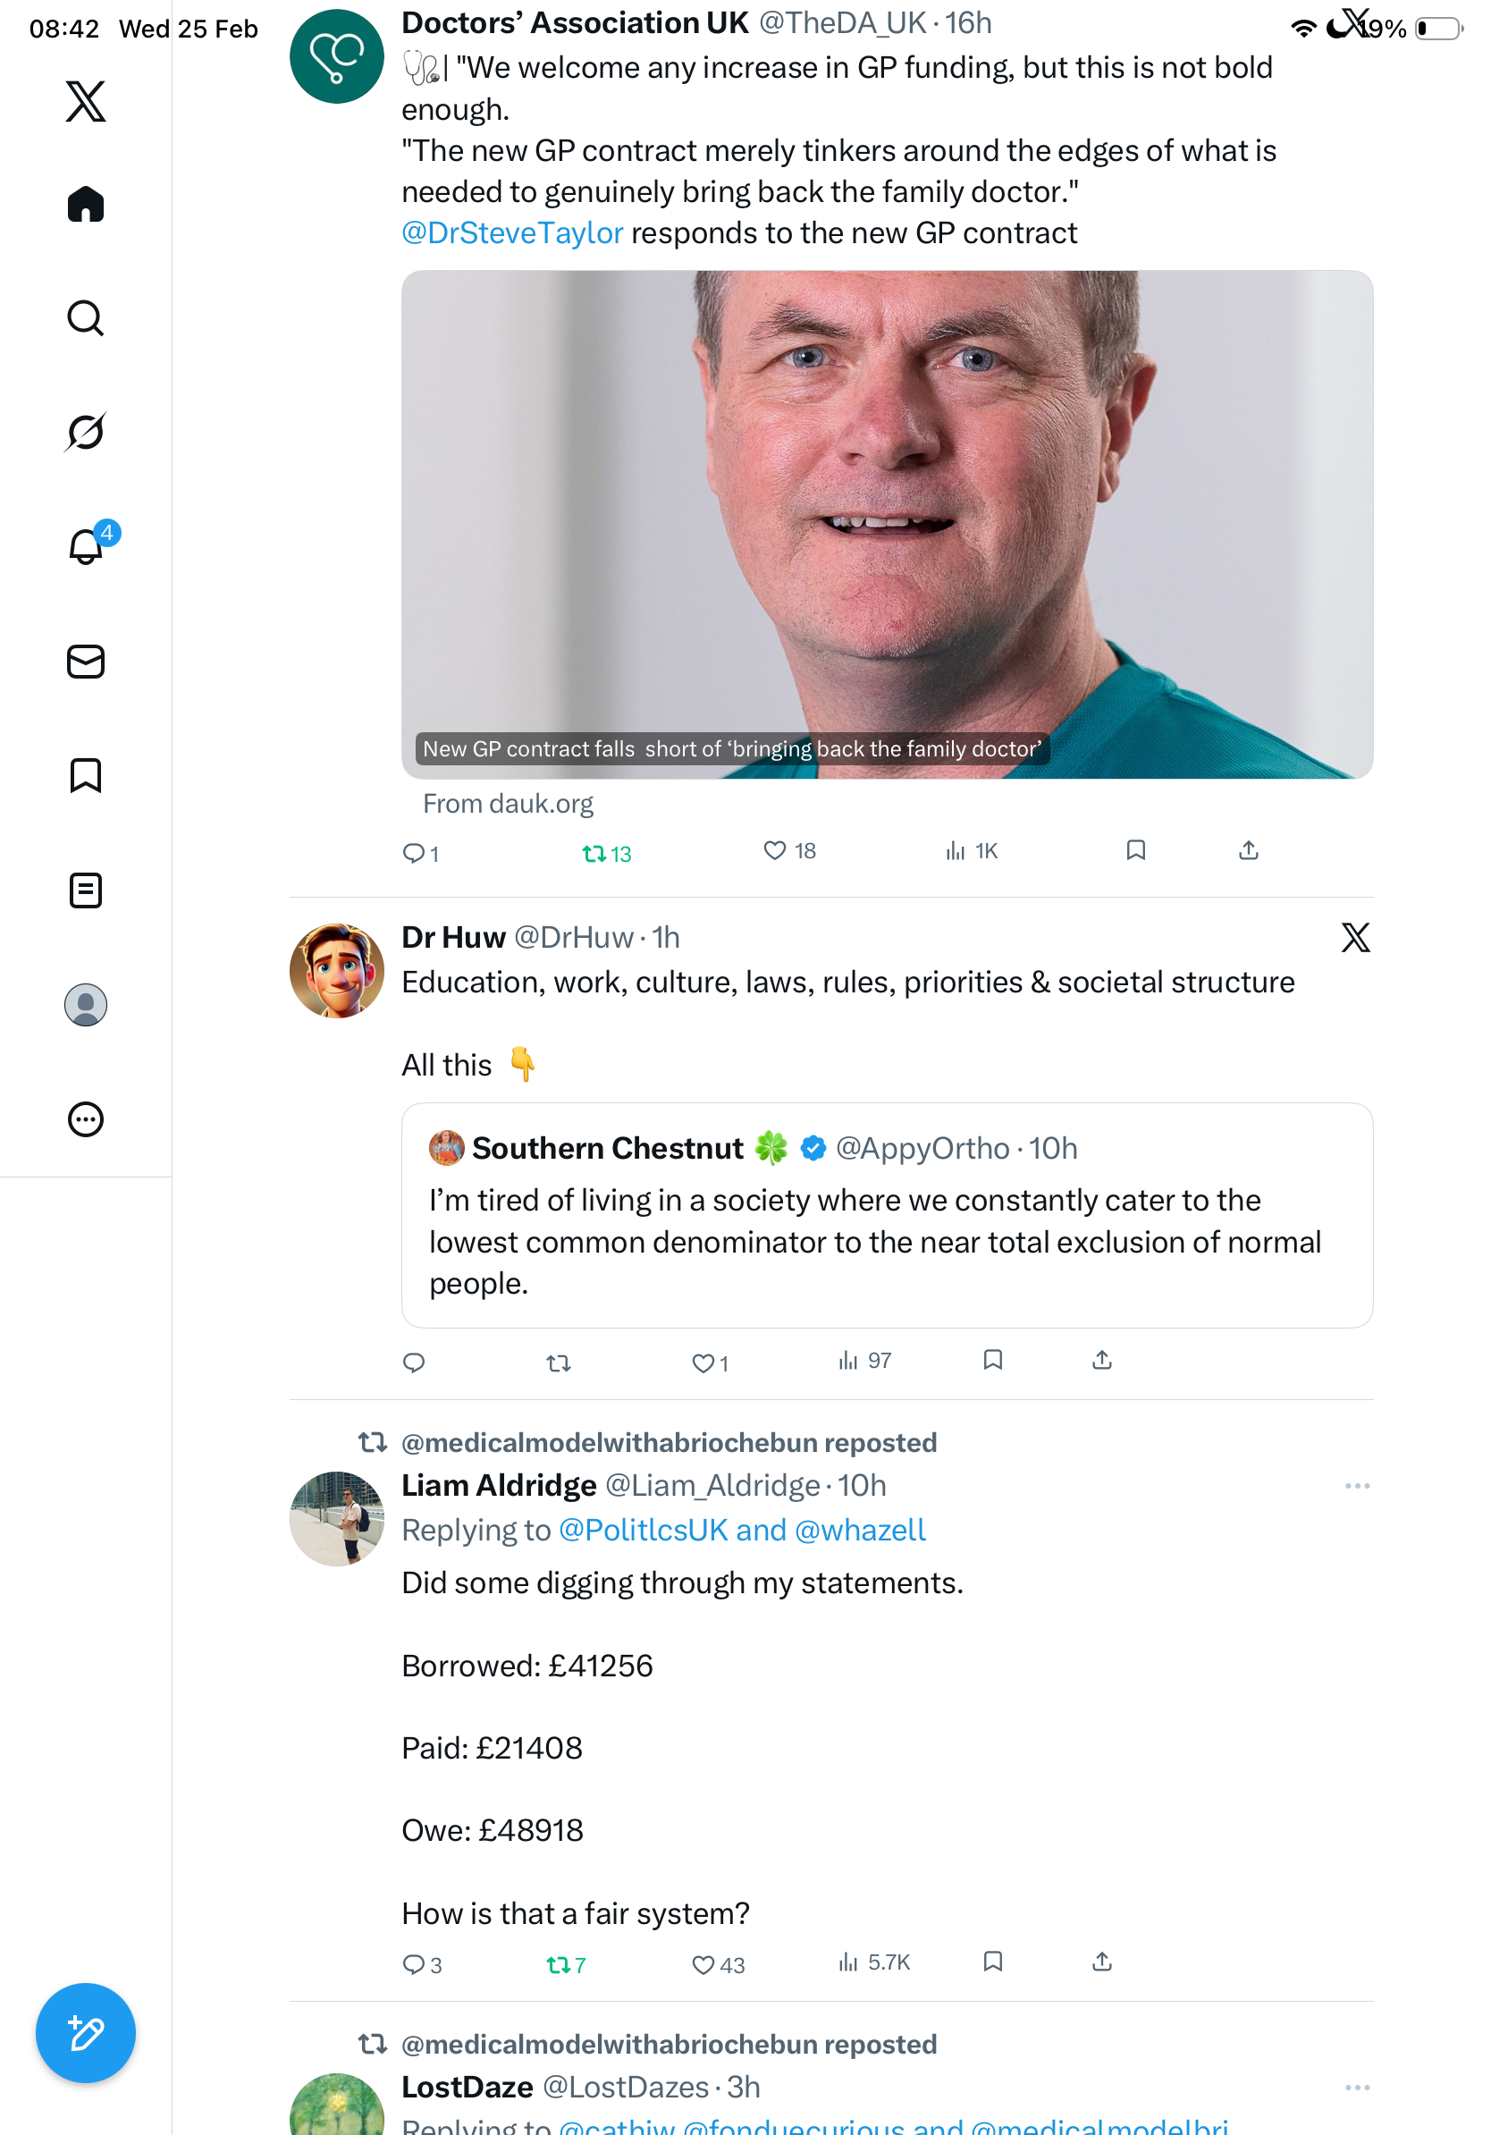Open Bookmarks in the sidebar
The height and width of the screenshot is (2135, 1491).
point(86,775)
